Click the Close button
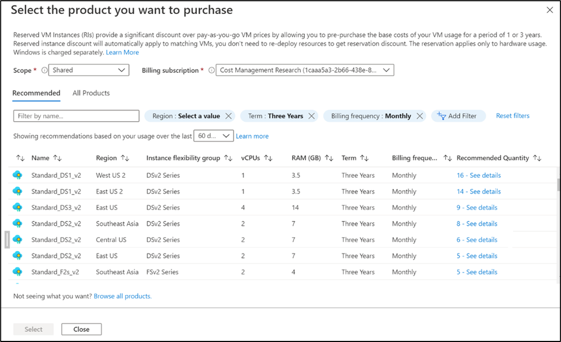This screenshot has width=561, height=342. pos(81,329)
